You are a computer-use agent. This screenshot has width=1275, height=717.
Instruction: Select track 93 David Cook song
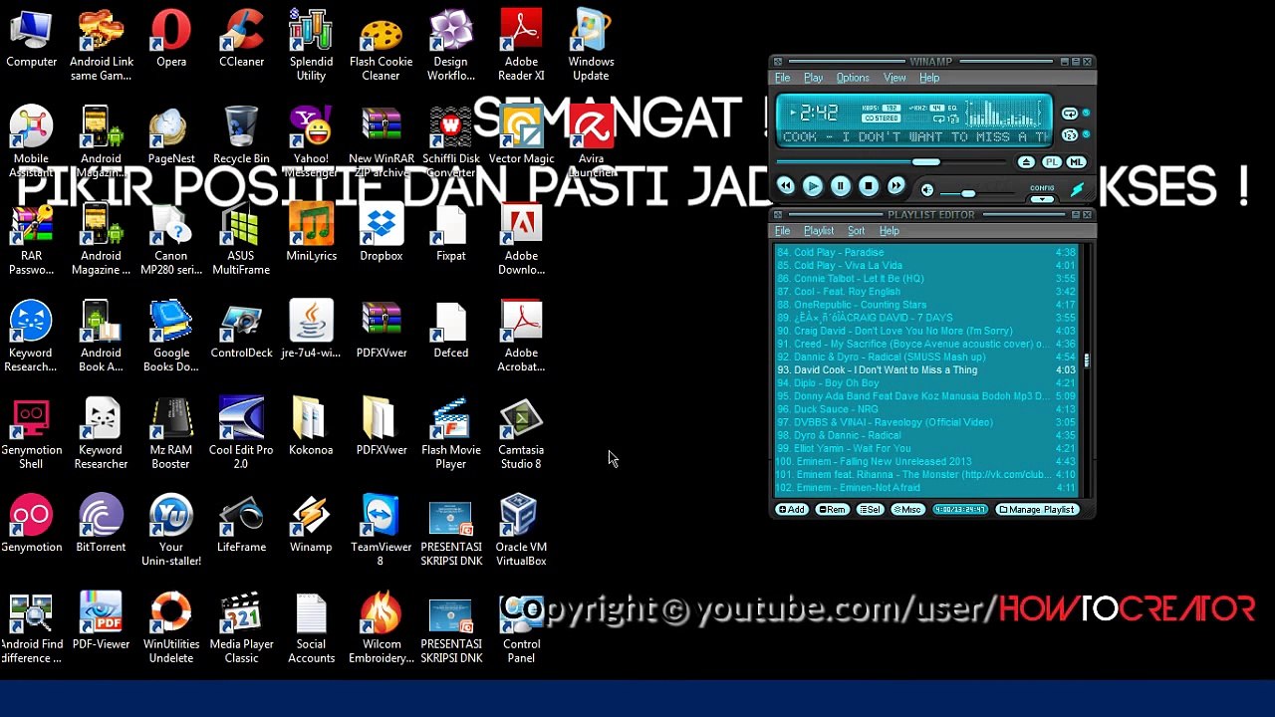pyautogui.click(x=926, y=370)
